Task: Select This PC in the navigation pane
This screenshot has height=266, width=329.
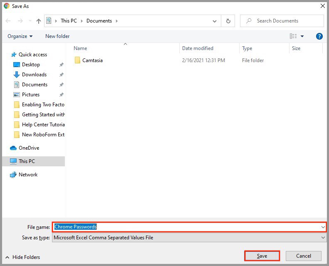Action: coord(27,161)
